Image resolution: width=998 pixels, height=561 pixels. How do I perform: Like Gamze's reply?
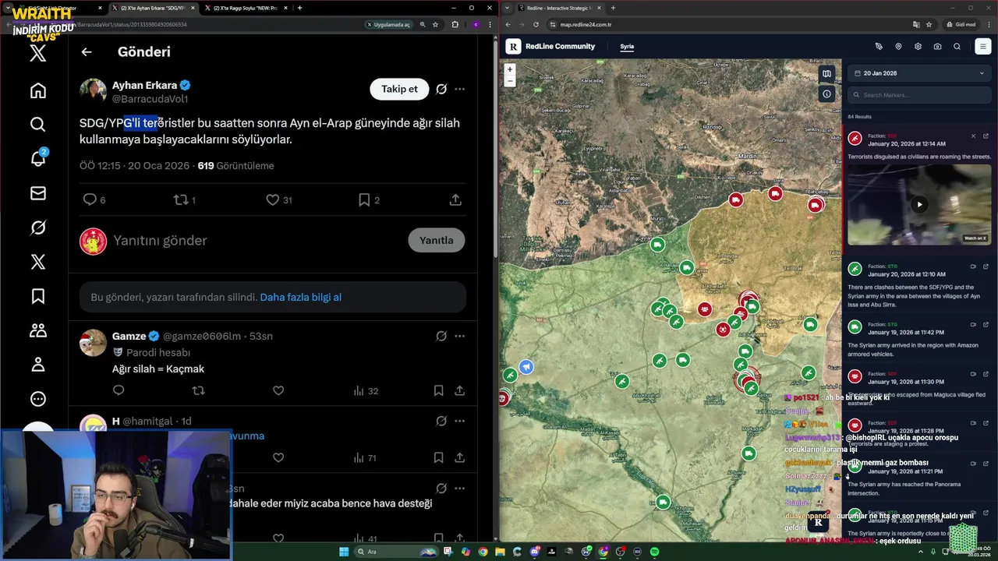coord(278,390)
